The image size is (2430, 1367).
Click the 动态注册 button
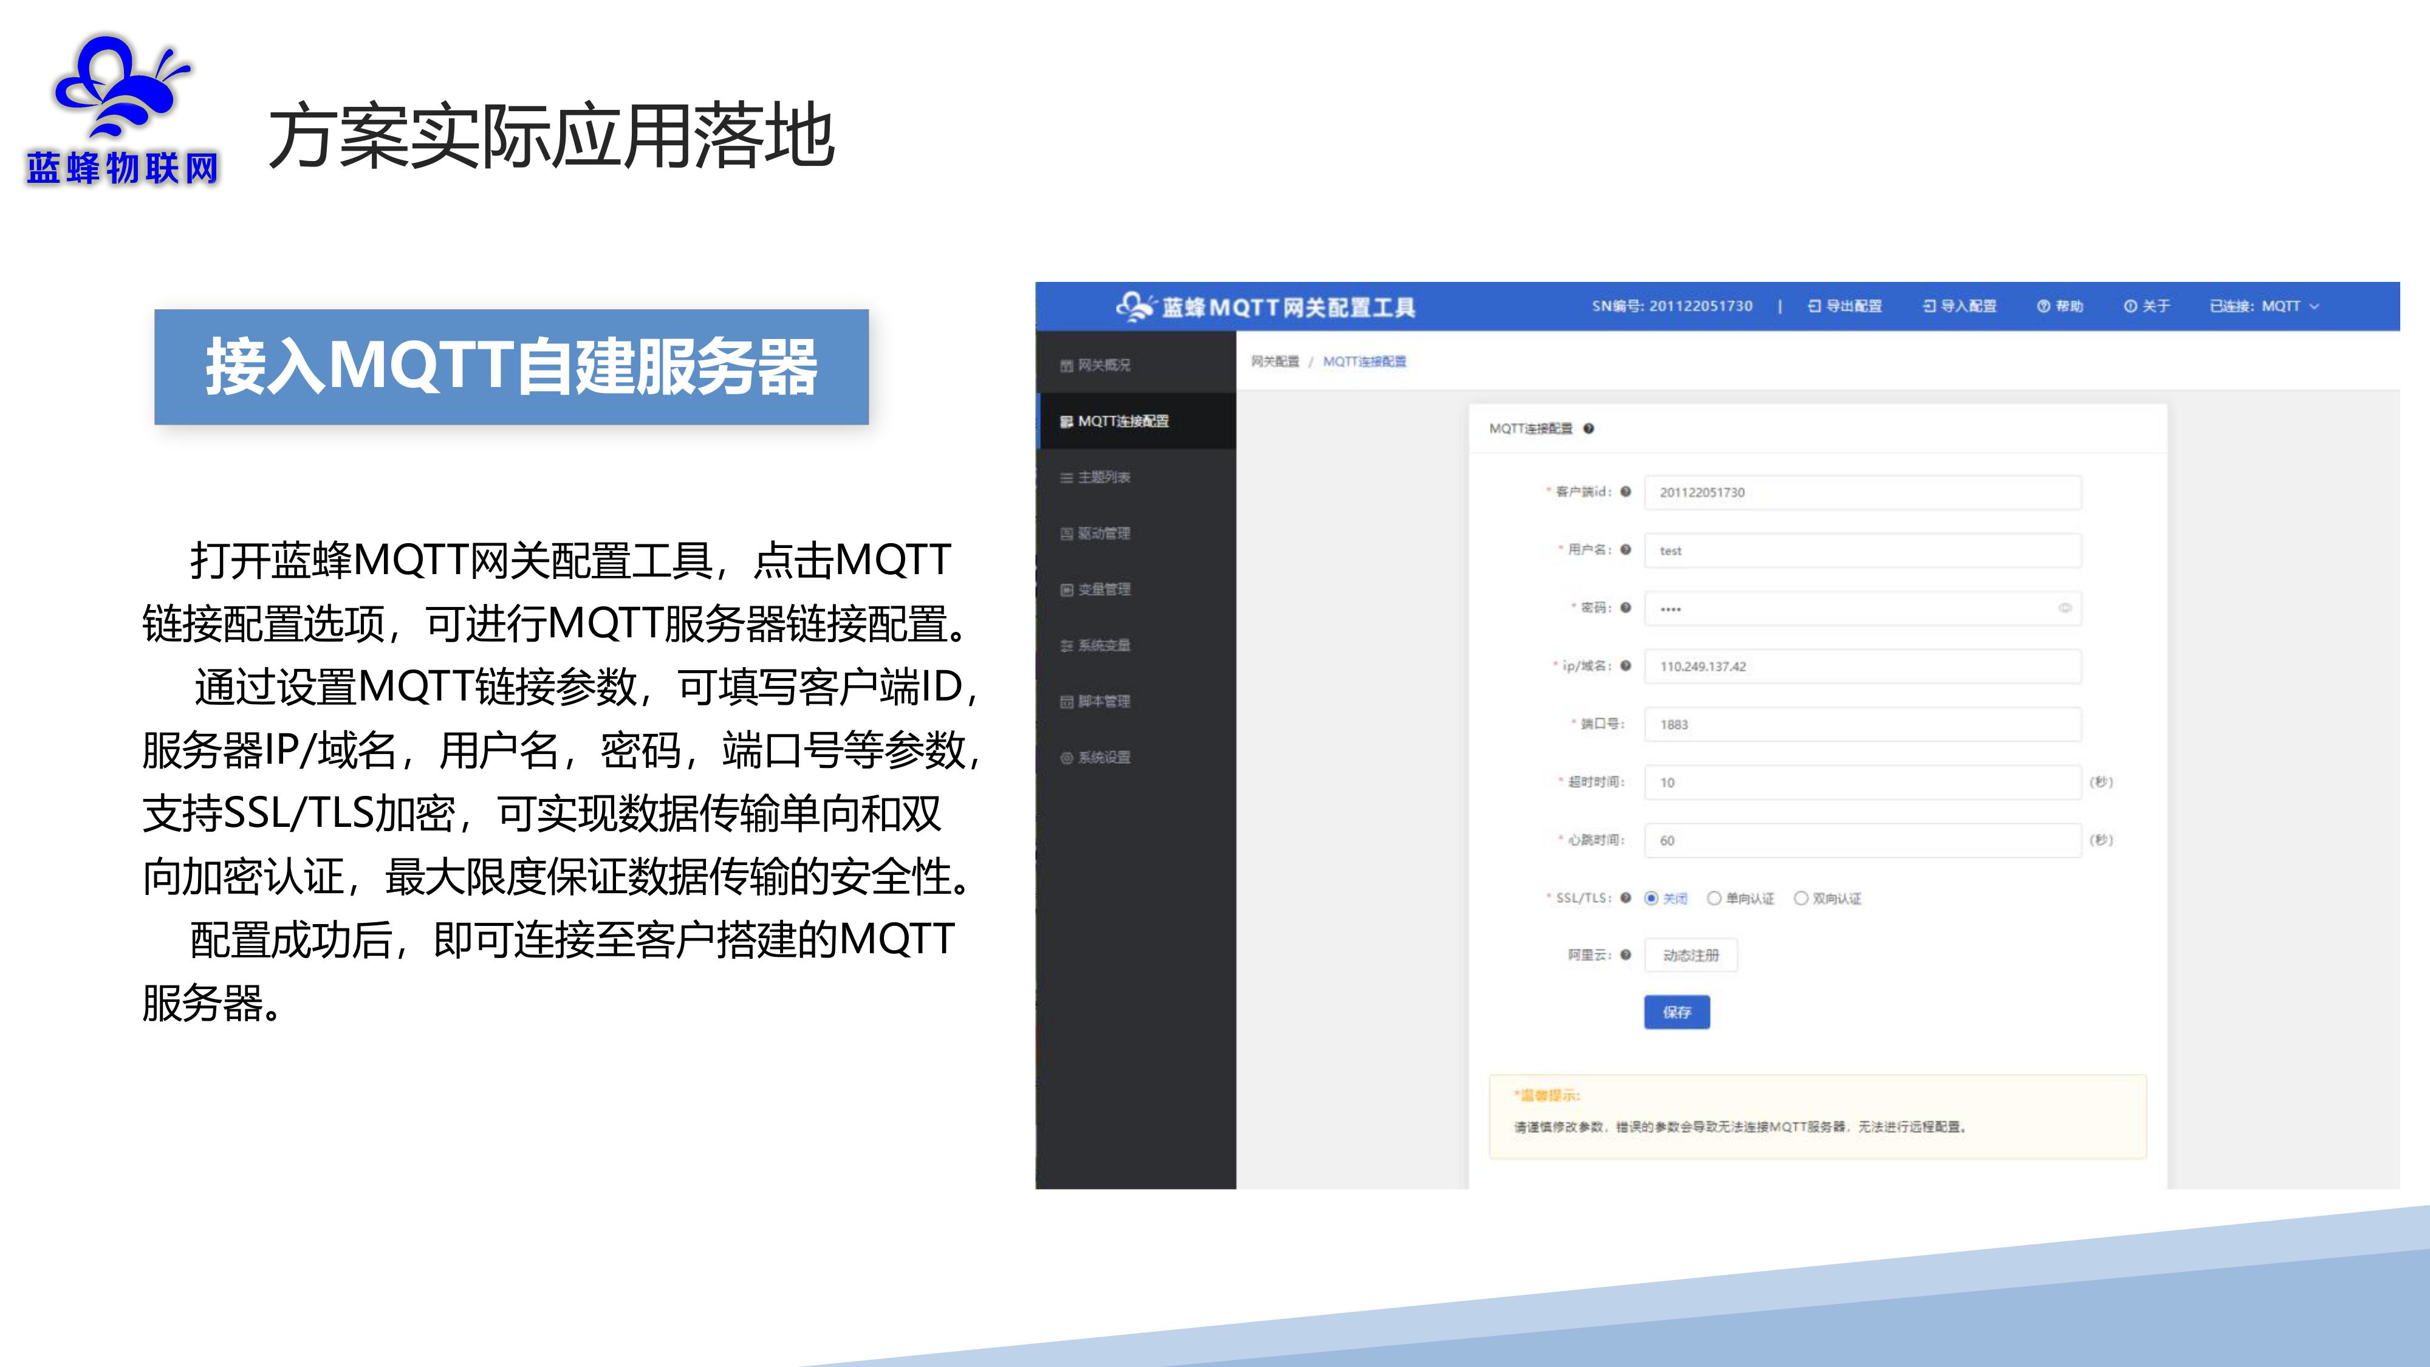[x=1691, y=954]
